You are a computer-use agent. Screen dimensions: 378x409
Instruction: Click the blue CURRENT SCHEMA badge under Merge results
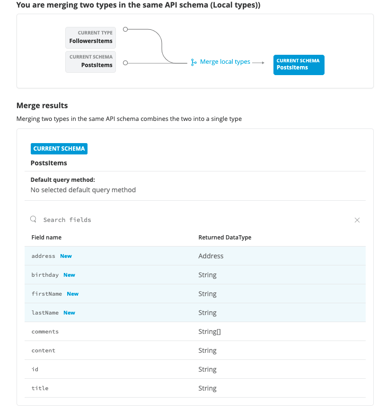tap(59, 149)
